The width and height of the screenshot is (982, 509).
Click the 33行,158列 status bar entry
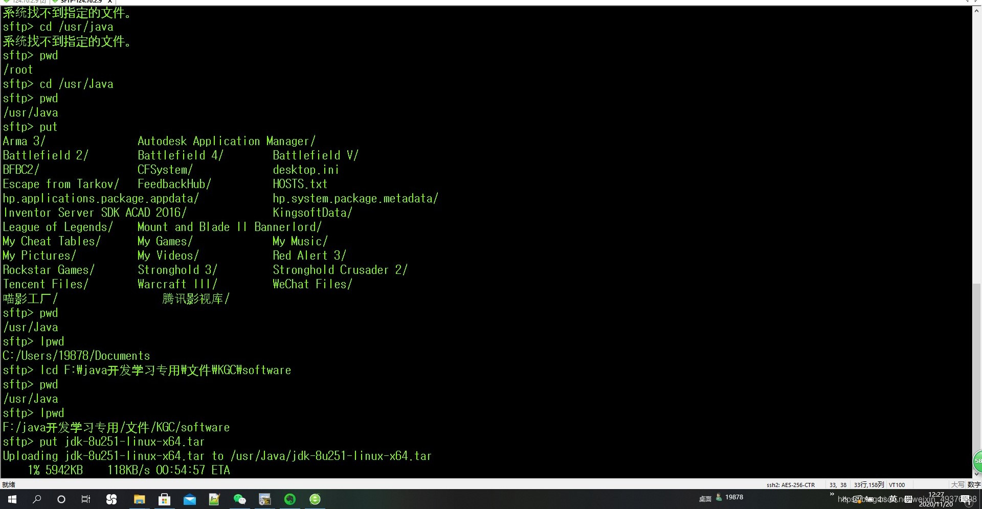coord(868,485)
